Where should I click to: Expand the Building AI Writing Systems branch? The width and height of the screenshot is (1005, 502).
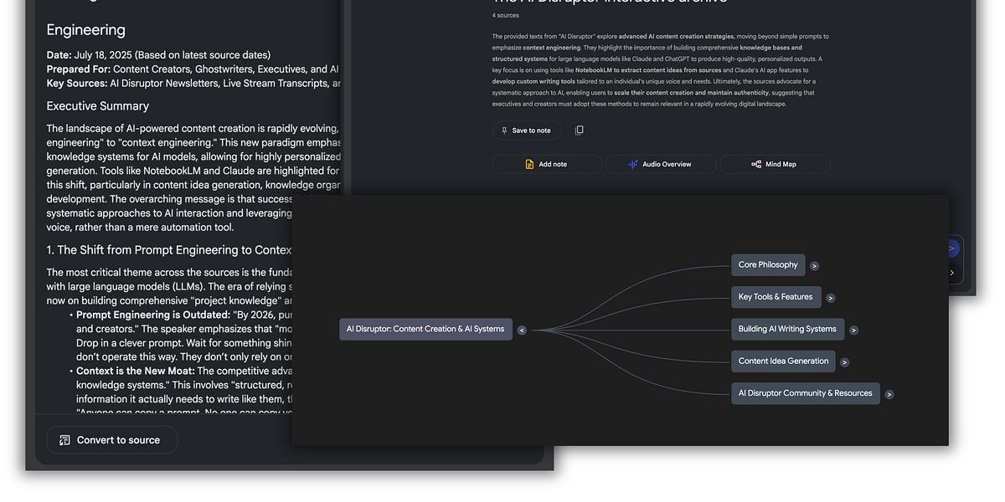click(x=853, y=330)
